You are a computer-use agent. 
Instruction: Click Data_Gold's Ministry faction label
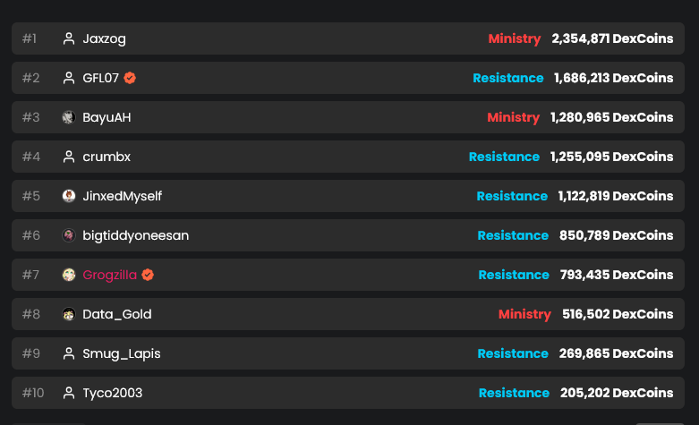[524, 314]
